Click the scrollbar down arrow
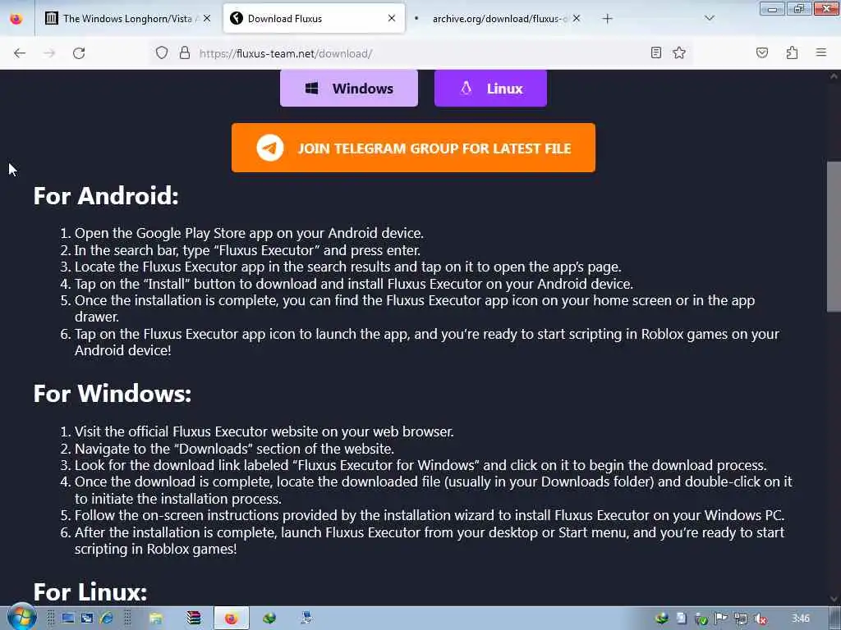 click(x=834, y=599)
